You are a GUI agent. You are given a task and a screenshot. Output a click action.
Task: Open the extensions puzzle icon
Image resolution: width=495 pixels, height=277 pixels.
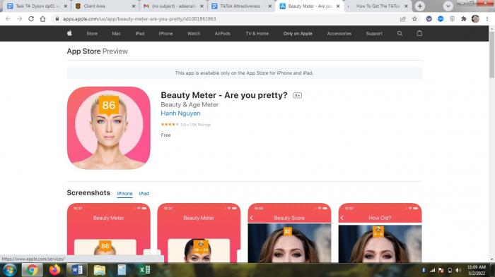(463, 19)
